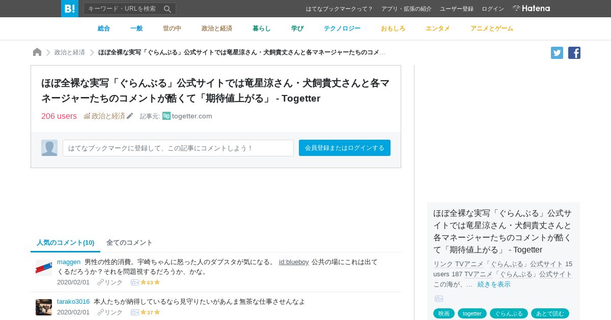Open the 一般 category
Image resolution: width=611 pixels, height=320 pixels.
pyautogui.click(x=136, y=28)
